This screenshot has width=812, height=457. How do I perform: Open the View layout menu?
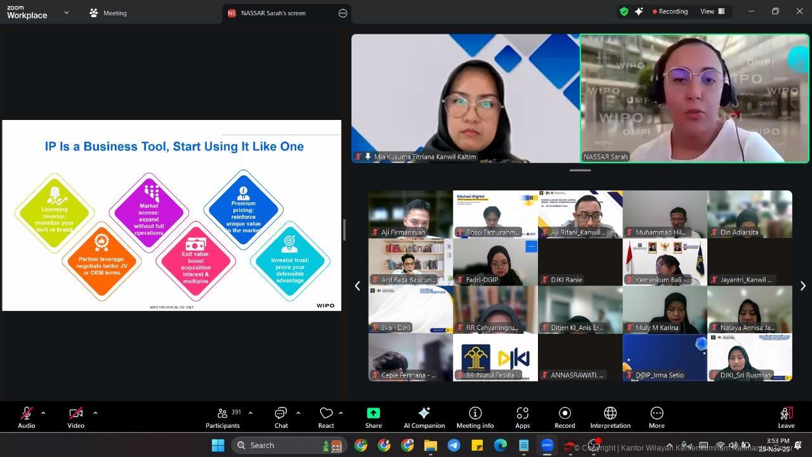712,11
